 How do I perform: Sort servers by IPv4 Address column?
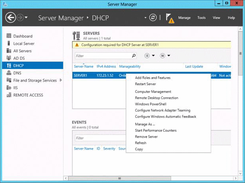click(106, 66)
